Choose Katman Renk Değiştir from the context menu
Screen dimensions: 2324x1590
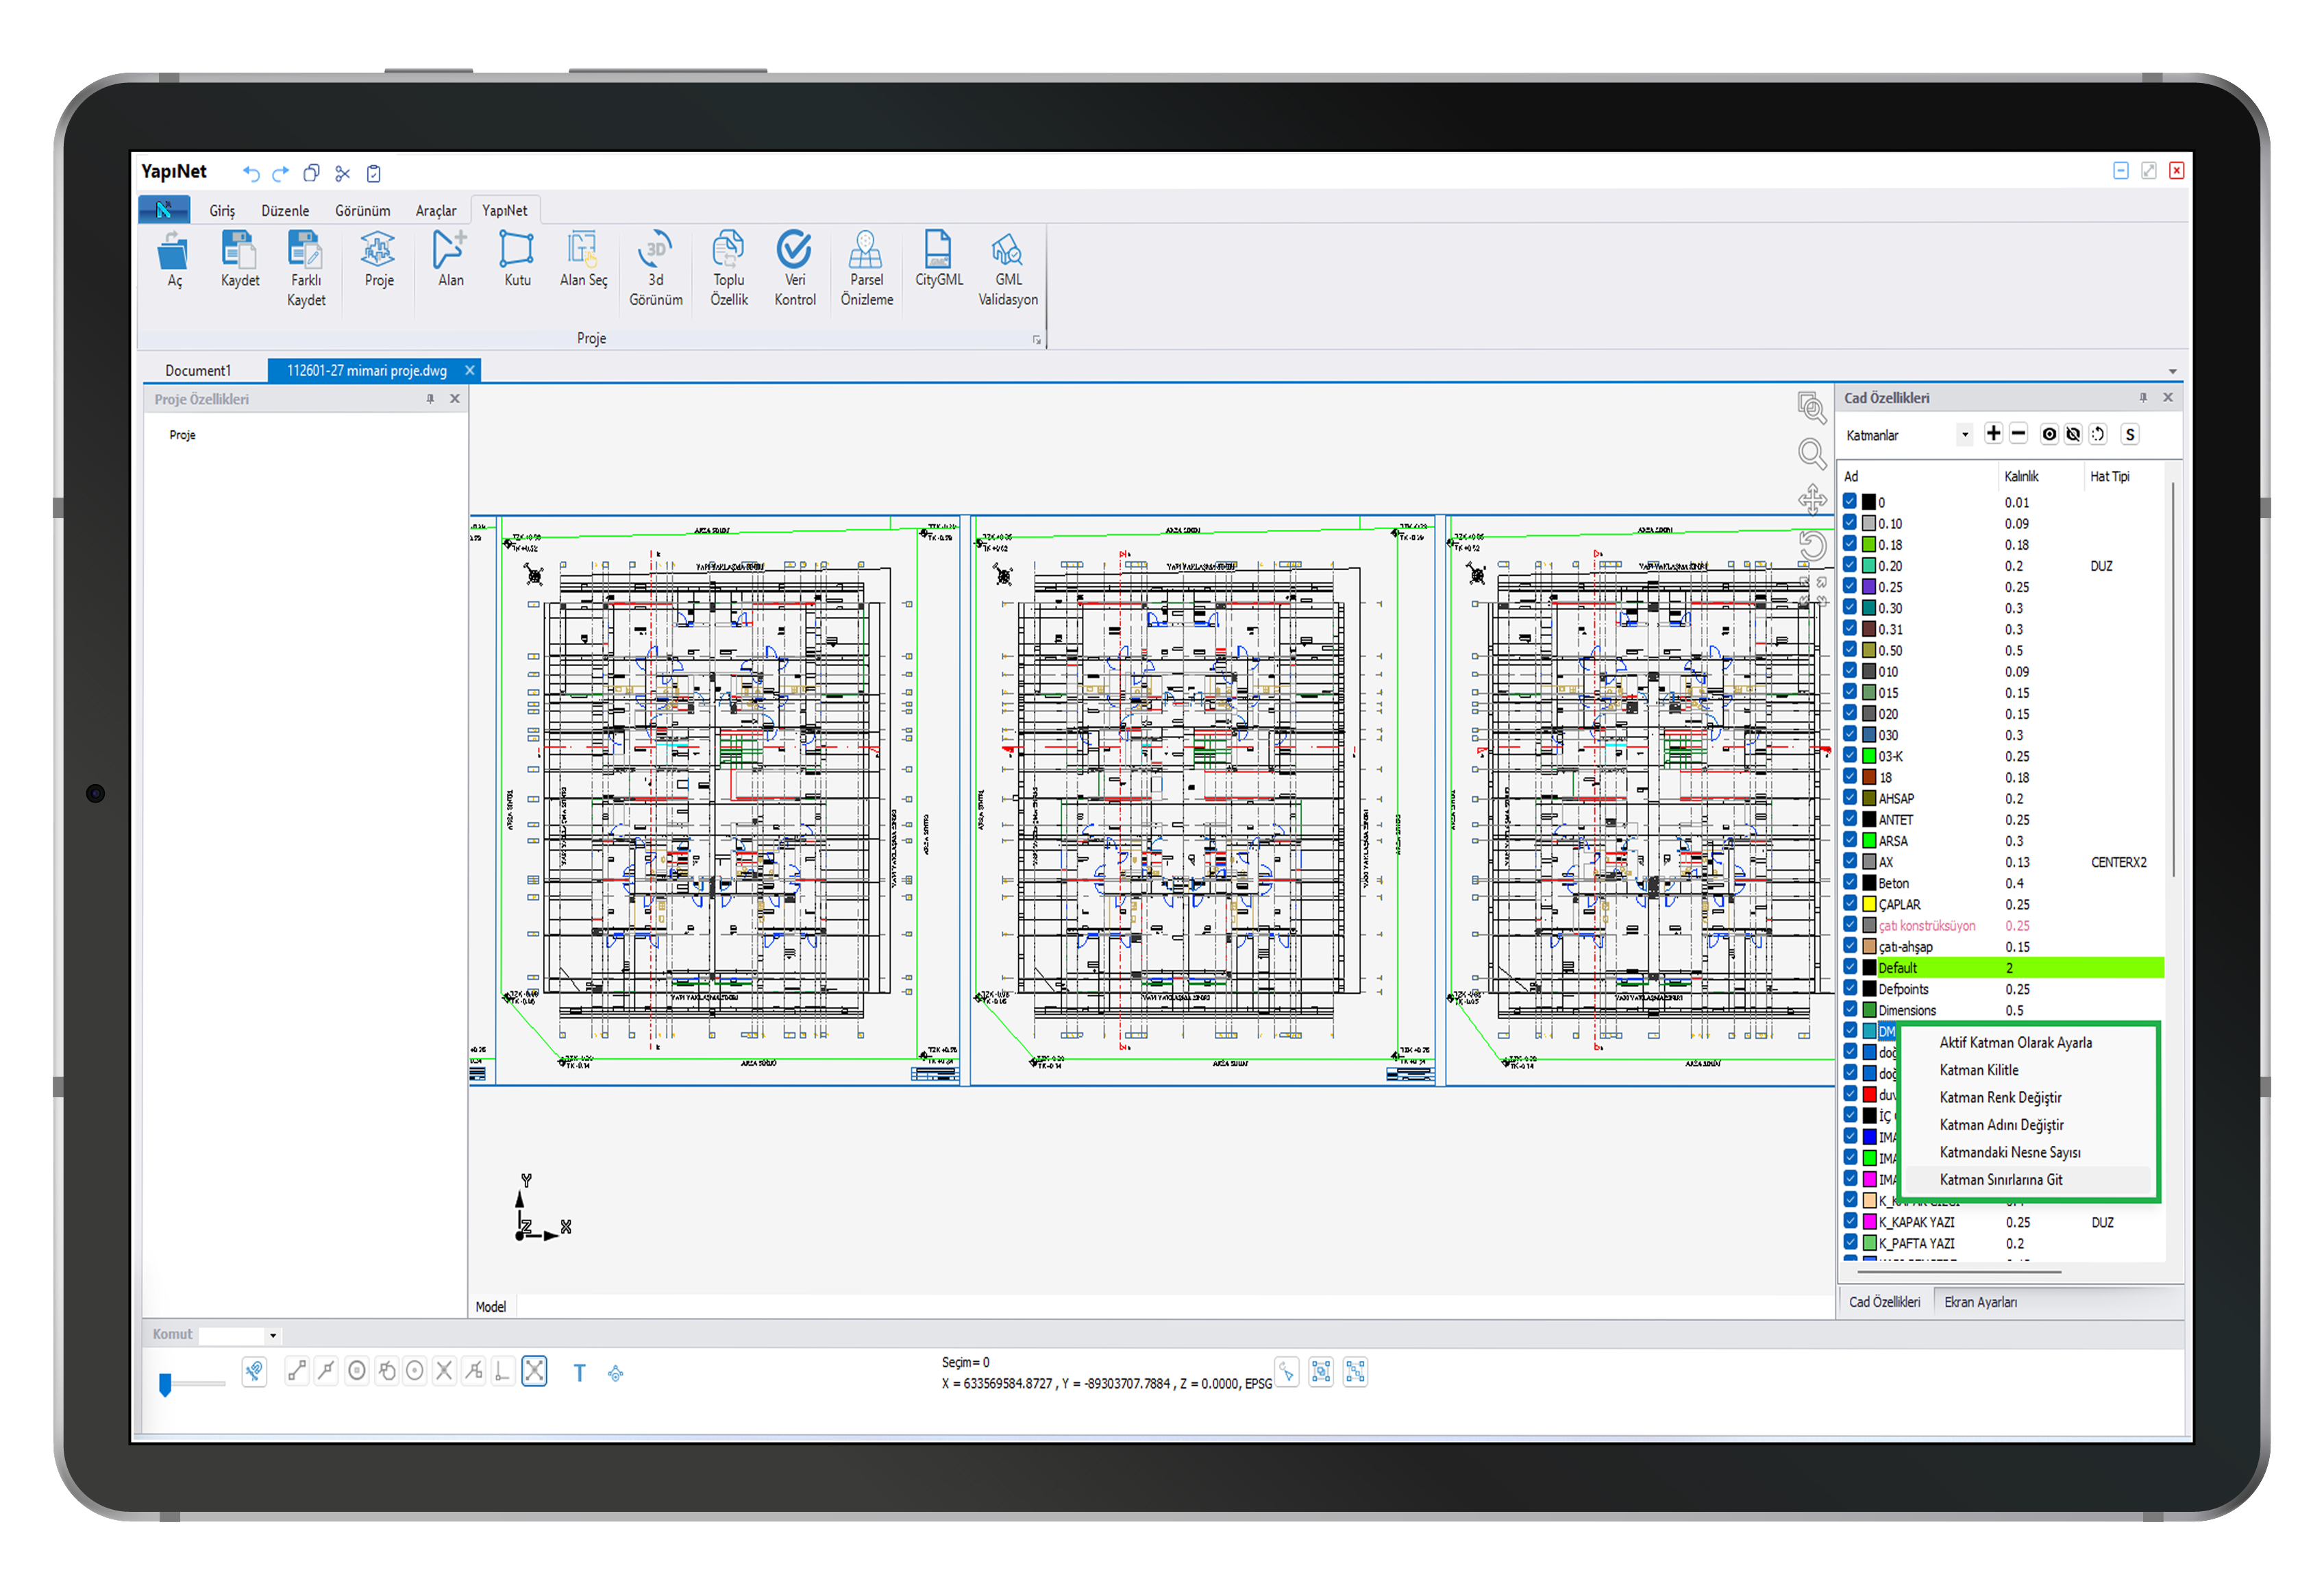coord(2000,1097)
